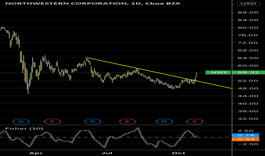
Task: Click the earnings E marker after Oct
Action: pyautogui.click(x=195, y=122)
